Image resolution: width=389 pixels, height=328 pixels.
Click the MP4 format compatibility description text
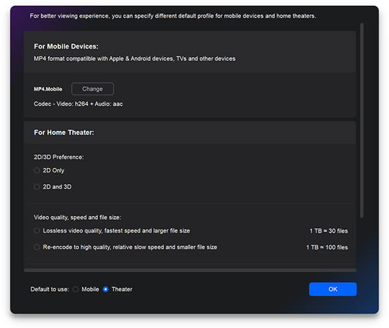click(x=134, y=58)
